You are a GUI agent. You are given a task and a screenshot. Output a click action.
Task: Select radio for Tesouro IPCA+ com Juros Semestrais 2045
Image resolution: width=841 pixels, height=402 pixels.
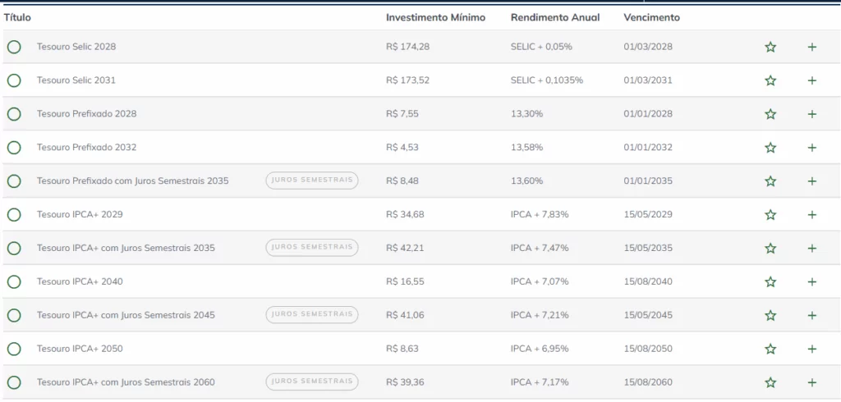coord(14,315)
